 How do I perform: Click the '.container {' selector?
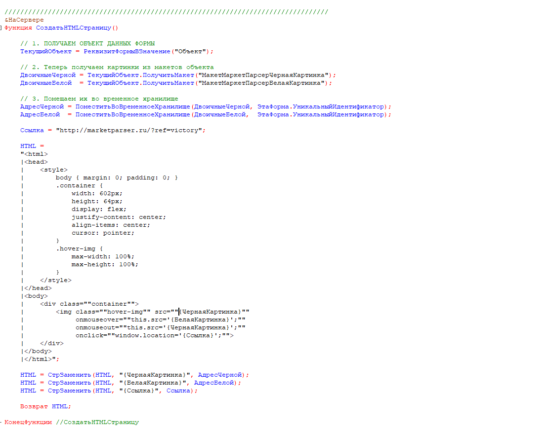tap(80, 185)
